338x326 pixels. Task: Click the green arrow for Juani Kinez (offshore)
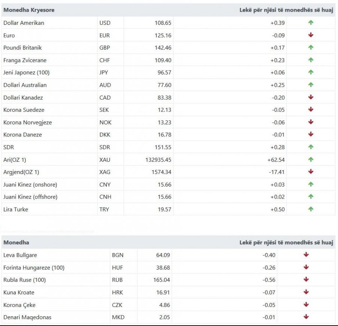pyautogui.click(x=311, y=197)
